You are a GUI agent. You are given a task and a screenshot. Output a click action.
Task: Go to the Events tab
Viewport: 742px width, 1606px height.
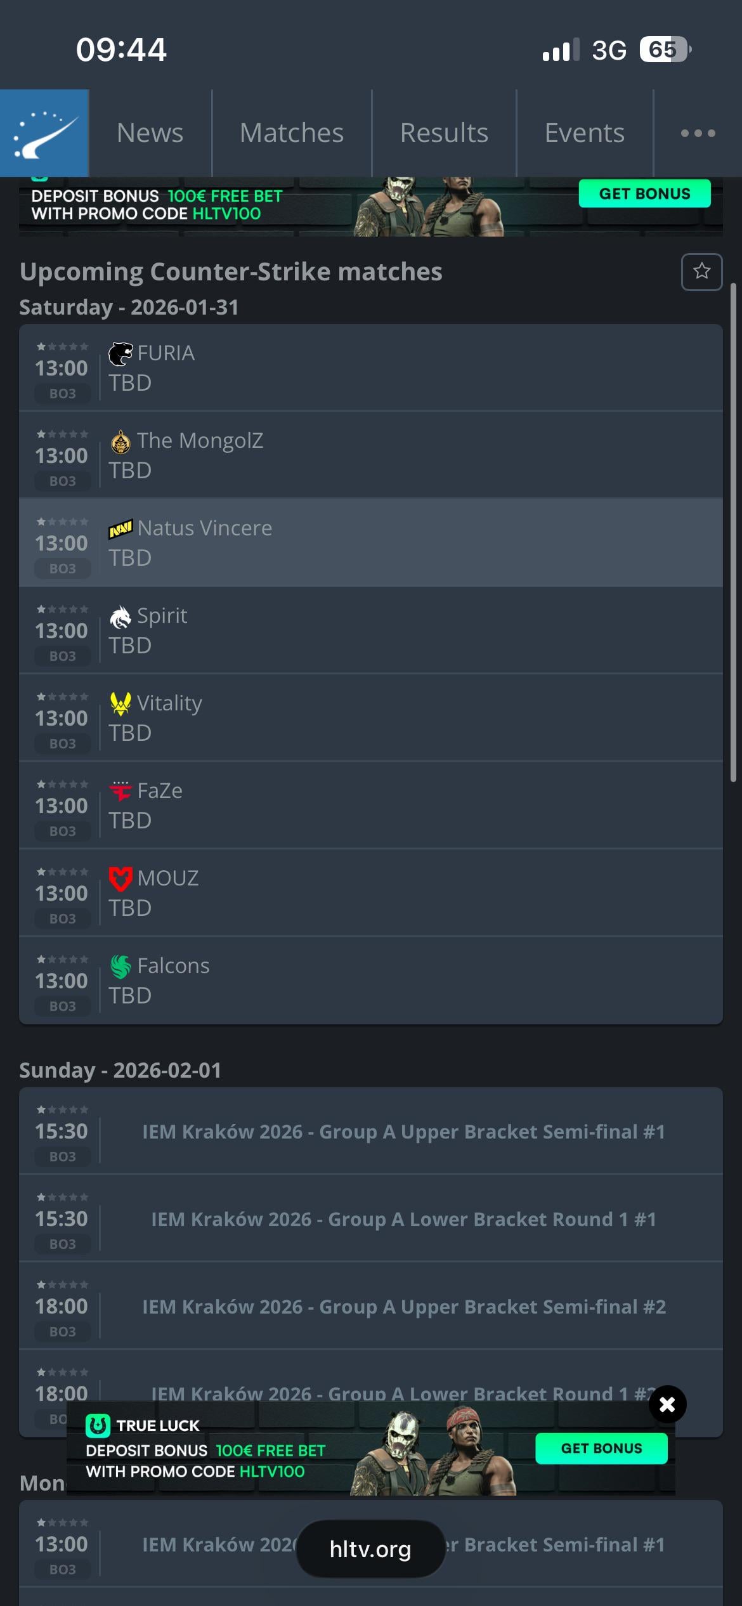click(585, 133)
